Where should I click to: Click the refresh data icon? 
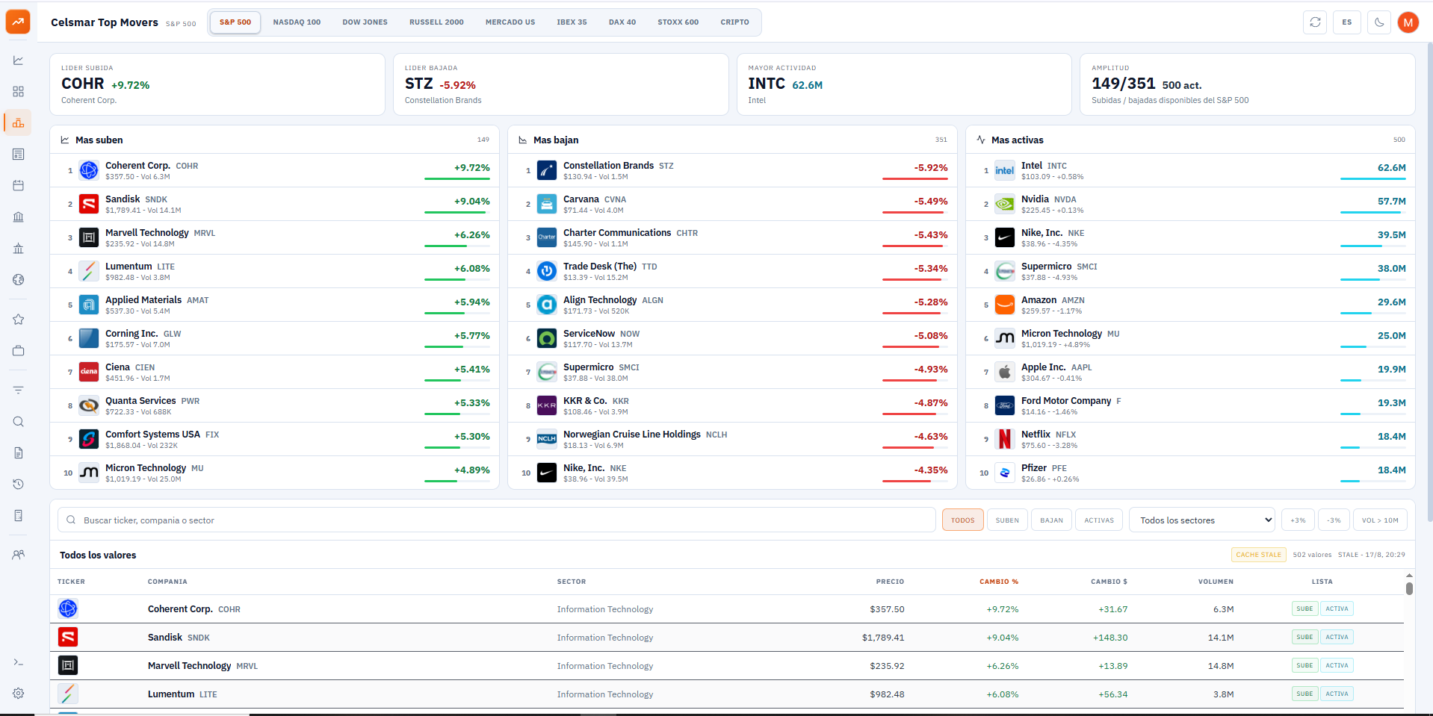pos(1315,22)
